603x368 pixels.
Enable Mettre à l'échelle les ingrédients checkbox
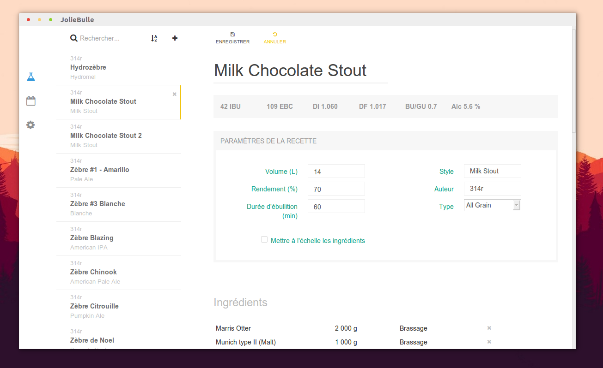pyautogui.click(x=264, y=239)
